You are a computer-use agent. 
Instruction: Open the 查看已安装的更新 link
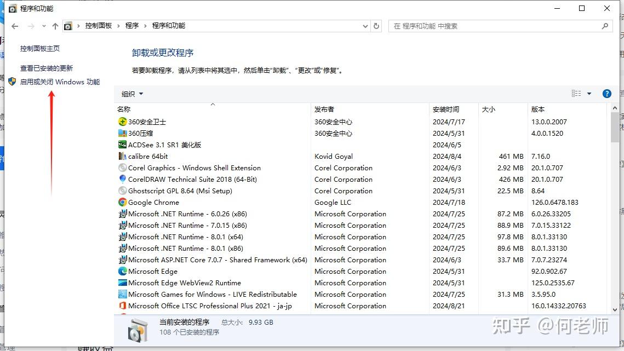47,68
